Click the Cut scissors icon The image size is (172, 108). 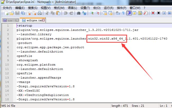pyautogui.click(x=47, y=13)
